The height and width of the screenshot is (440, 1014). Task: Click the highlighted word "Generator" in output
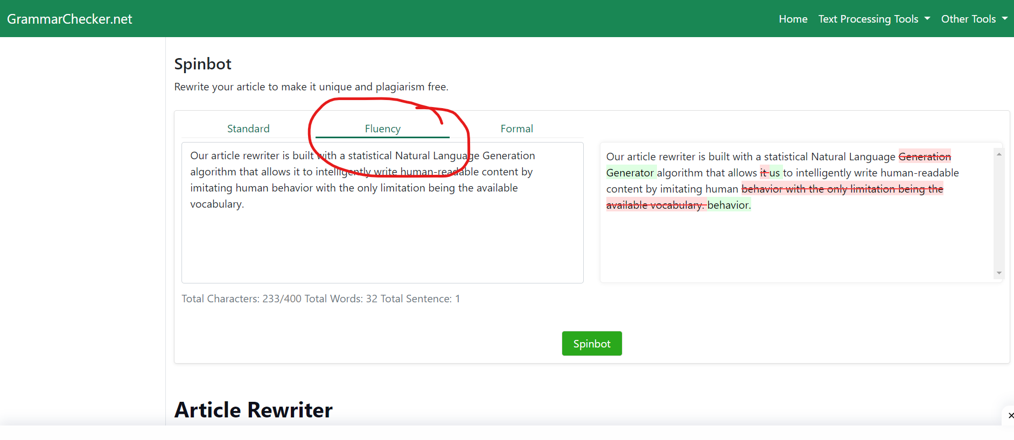tap(630, 173)
